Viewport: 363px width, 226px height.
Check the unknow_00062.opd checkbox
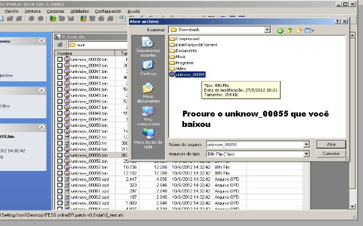(60, 197)
